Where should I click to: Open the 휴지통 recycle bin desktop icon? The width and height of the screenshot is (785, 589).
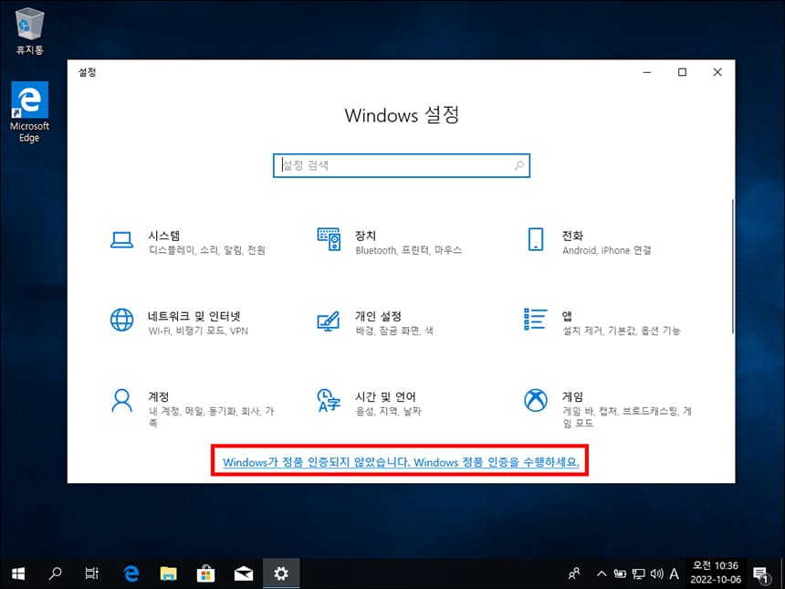(29, 31)
